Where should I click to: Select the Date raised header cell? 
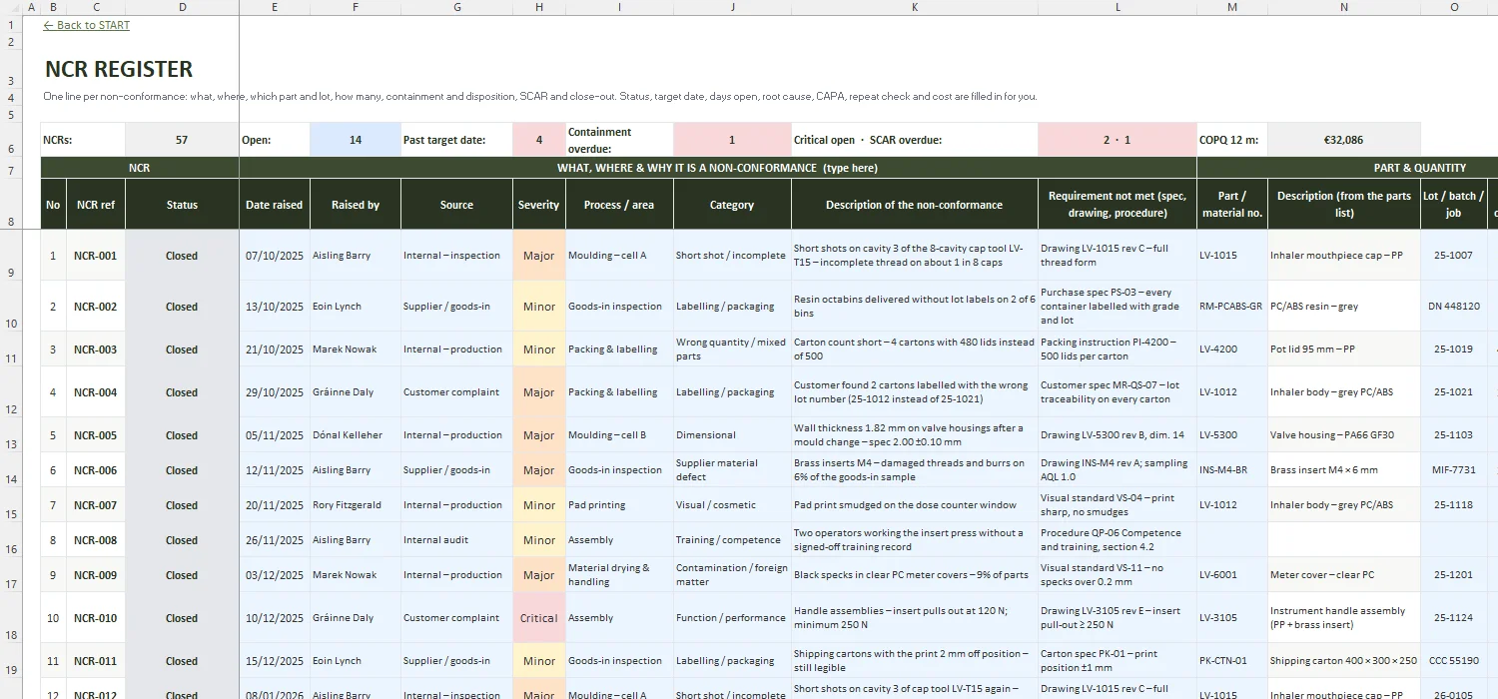point(275,205)
